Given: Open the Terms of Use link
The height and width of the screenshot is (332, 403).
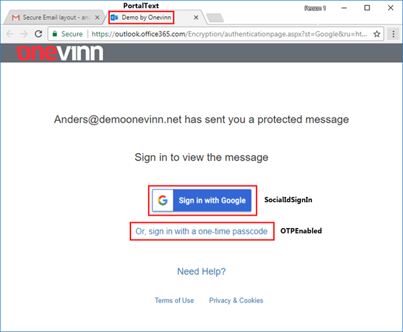Looking at the screenshot, I should [174, 300].
